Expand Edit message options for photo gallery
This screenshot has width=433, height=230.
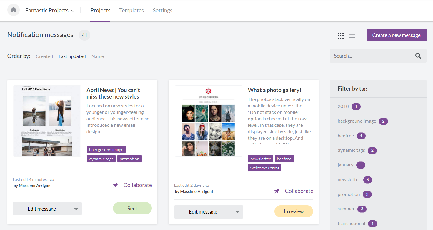click(x=238, y=212)
